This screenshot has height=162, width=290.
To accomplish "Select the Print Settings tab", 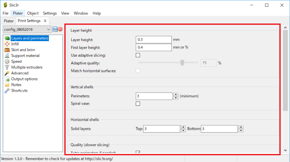I will pyautogui.click(x=29, y=21).
